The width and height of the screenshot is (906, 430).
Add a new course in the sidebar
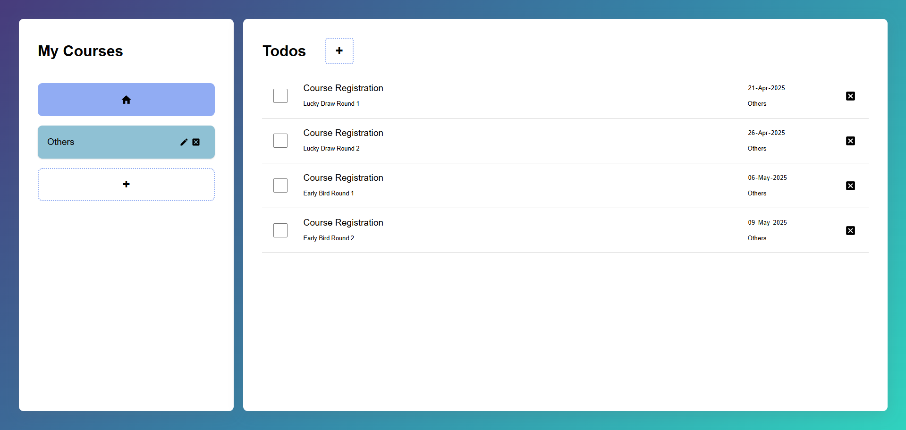(126, 185)
